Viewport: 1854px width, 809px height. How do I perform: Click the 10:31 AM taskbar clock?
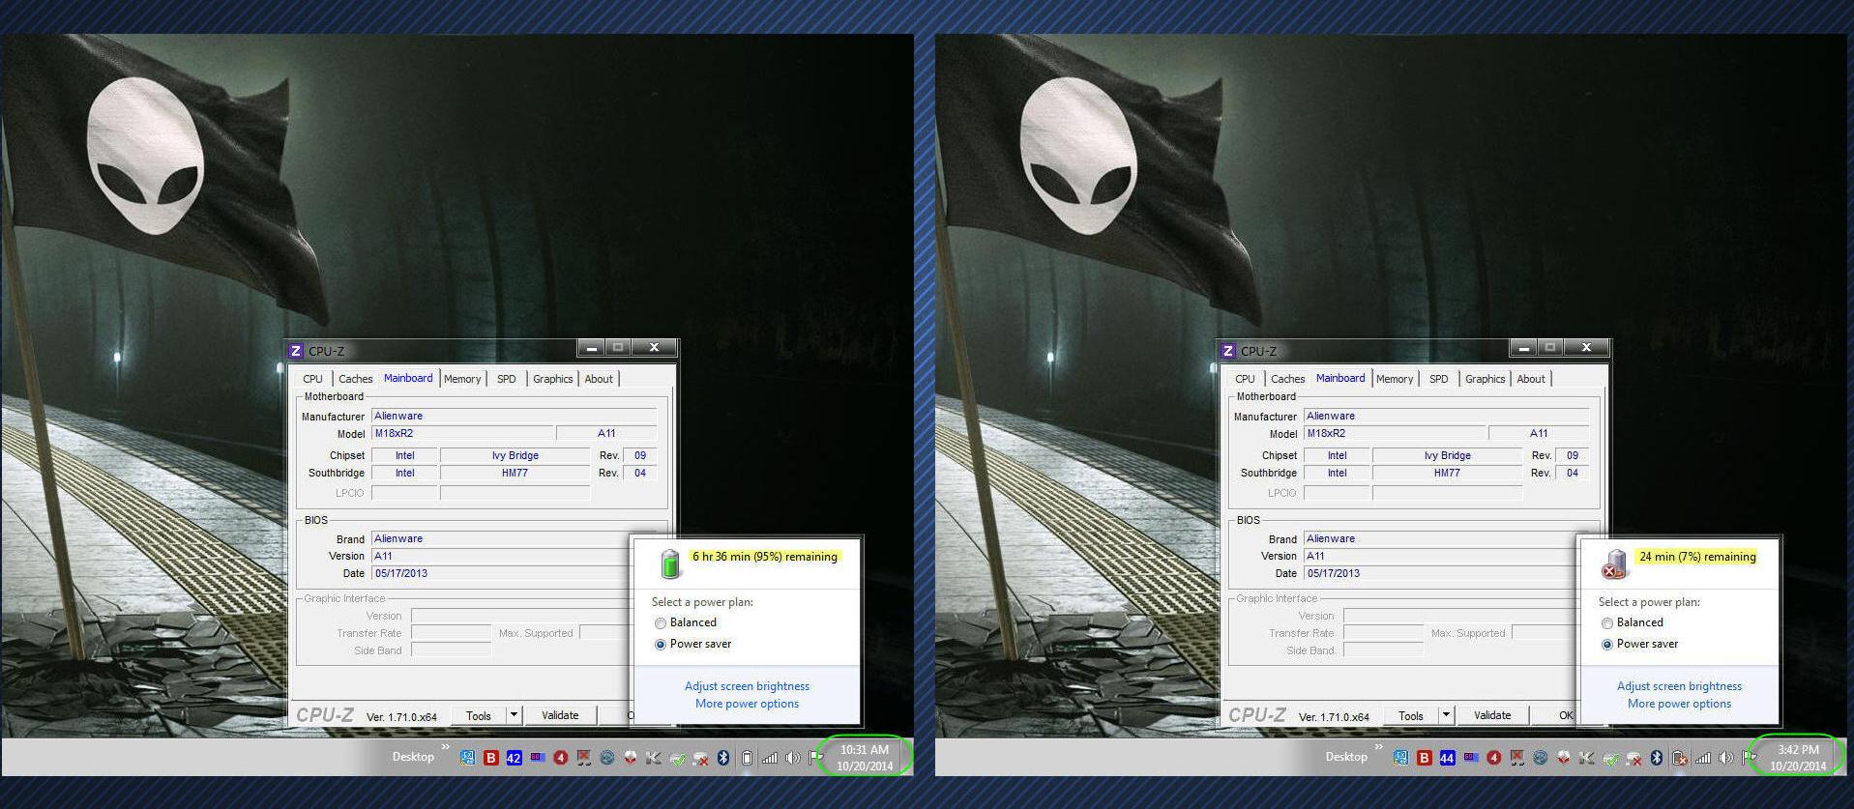click(x=864, y=757)
